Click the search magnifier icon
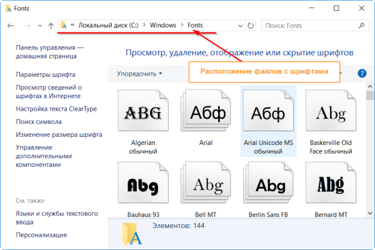375x250 pixels. (x=362, y=26)
